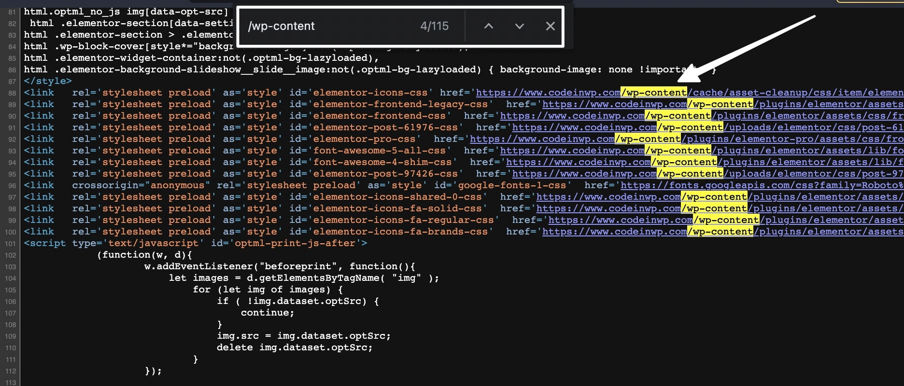Follow the elementor-icons-fa-solid-css URL
This screenshot has height=386, width=904.
(x=608, y=208)
